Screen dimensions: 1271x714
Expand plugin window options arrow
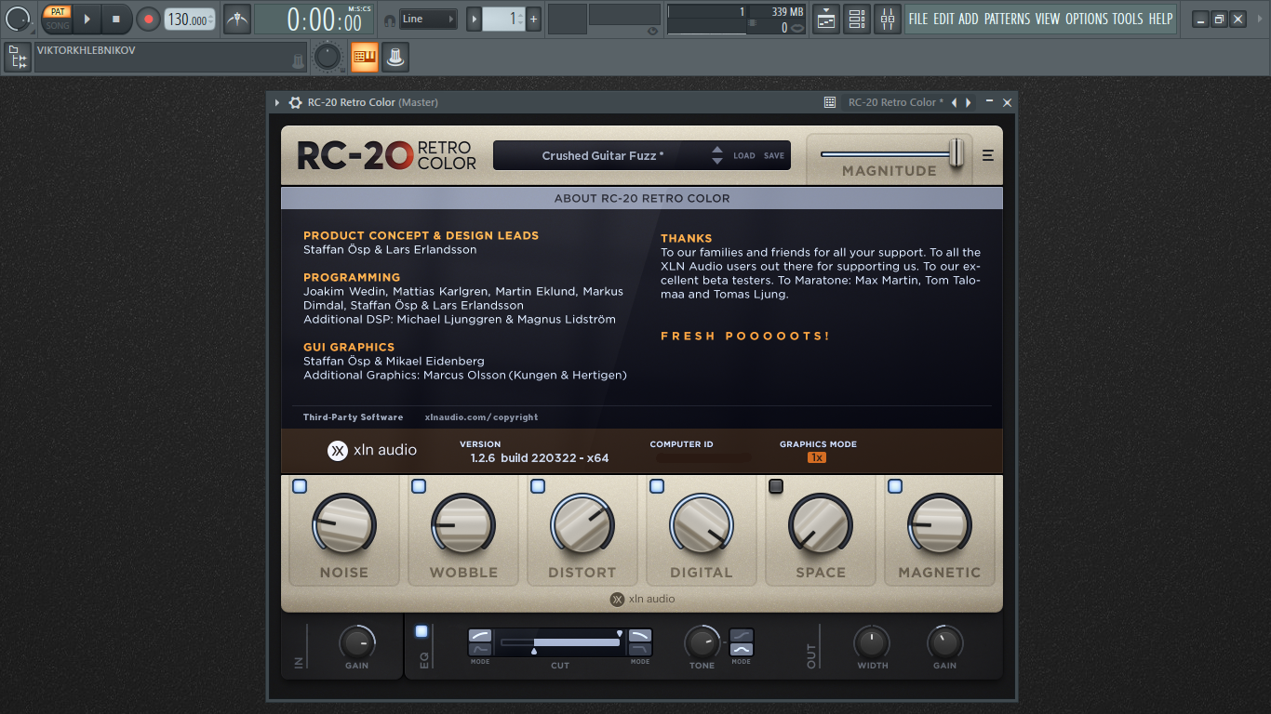(x=277, y=102)
